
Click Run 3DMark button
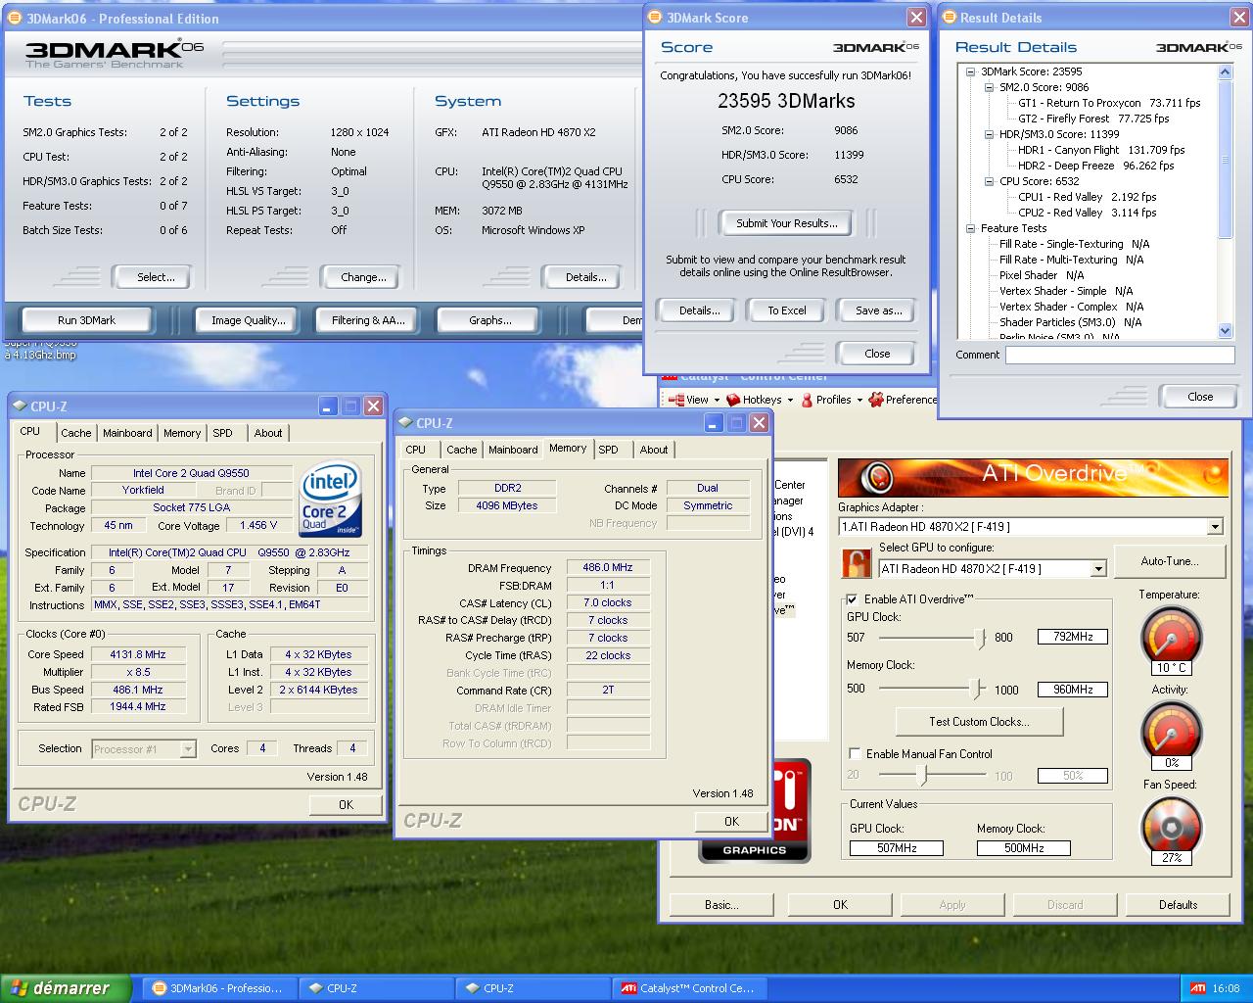[86, 320]
